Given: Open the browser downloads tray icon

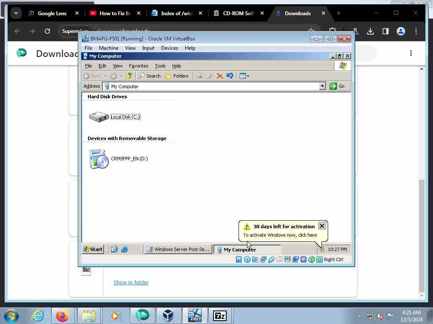Looking at the screenshot, I should (x=370, y=31).
